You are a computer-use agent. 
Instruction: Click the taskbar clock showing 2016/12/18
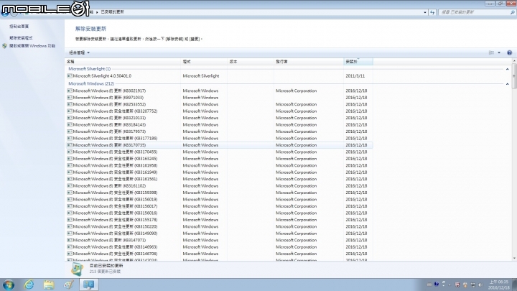(x=499, y=285)
